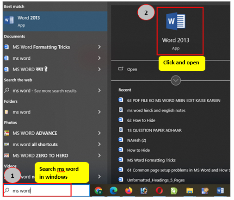The image size is (234, 200).
Task: Click the media player icon next to Firefox
Action: tap(144, 191)
